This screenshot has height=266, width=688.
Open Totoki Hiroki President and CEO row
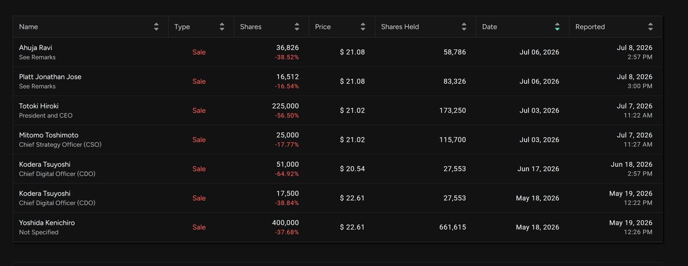click(338, 111)
